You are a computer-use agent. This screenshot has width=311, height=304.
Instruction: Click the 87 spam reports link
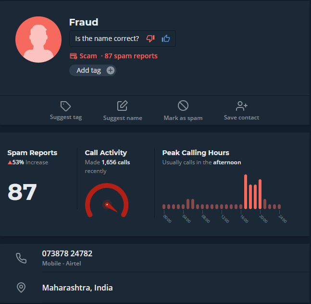pos(131,56)
